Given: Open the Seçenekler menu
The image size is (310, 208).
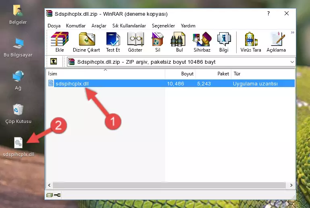Looking at the screenshot, I should [163, 26].
